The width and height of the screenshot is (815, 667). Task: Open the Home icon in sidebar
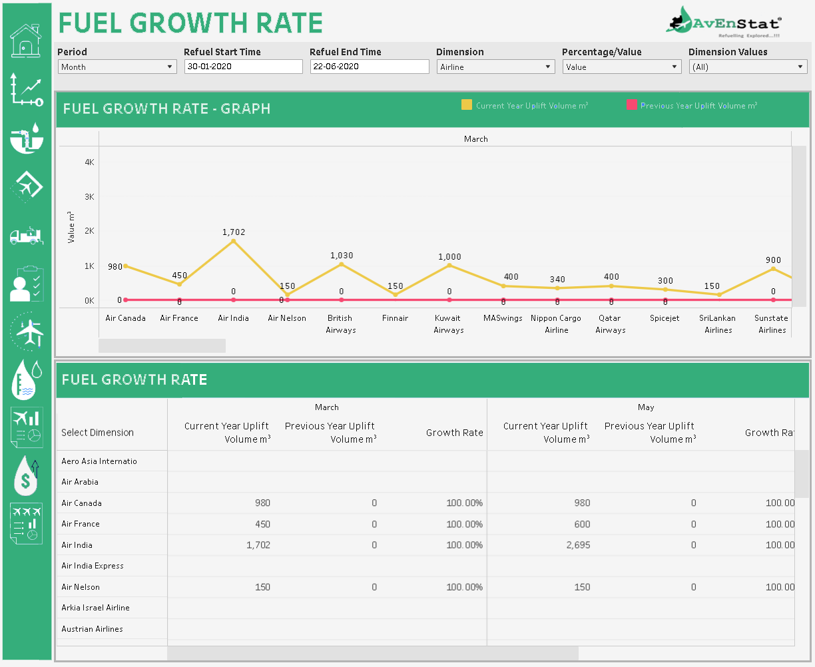pyautogui.click(x=26, y=40)
